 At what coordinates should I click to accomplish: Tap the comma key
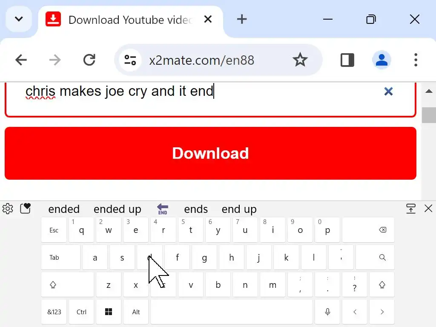[300, 285]
